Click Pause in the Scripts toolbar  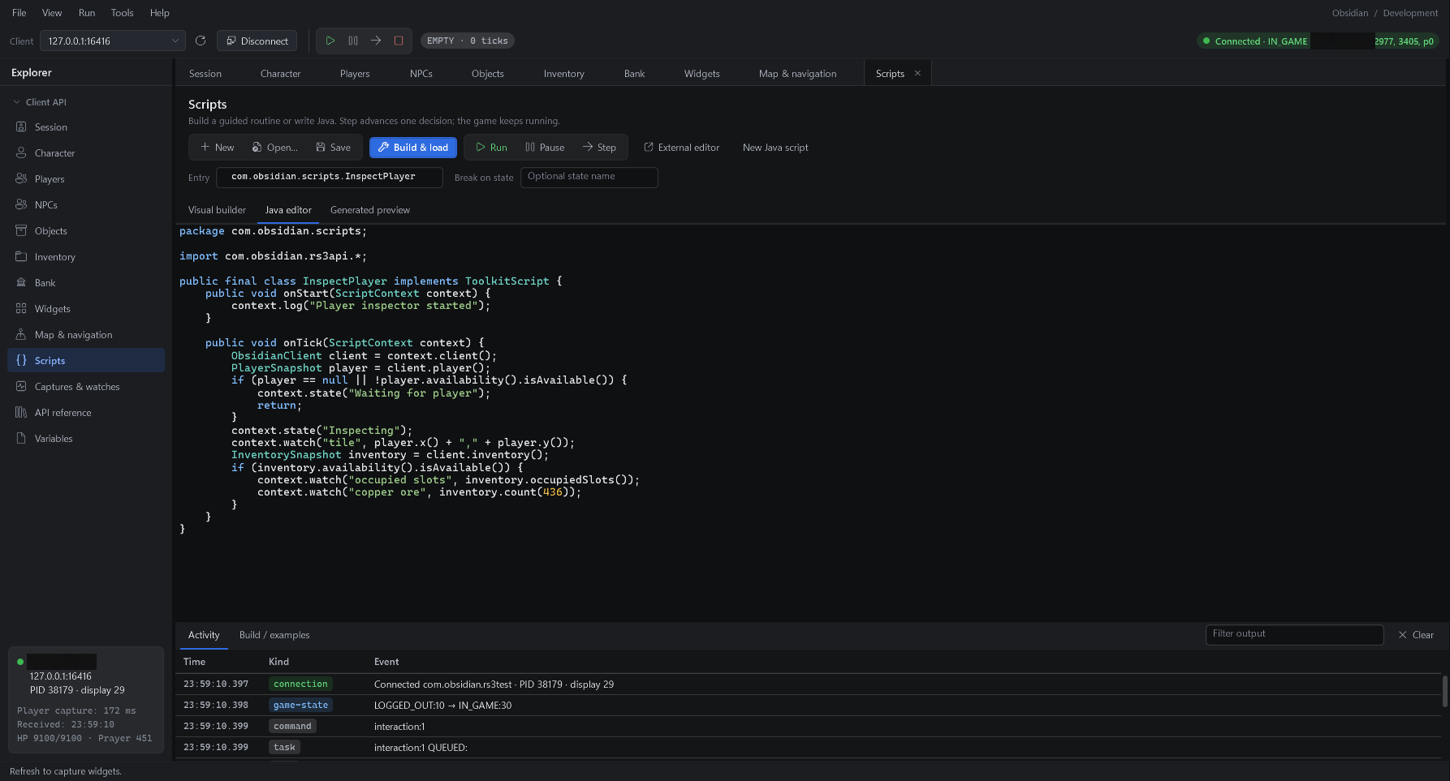(x=545, y=148)
